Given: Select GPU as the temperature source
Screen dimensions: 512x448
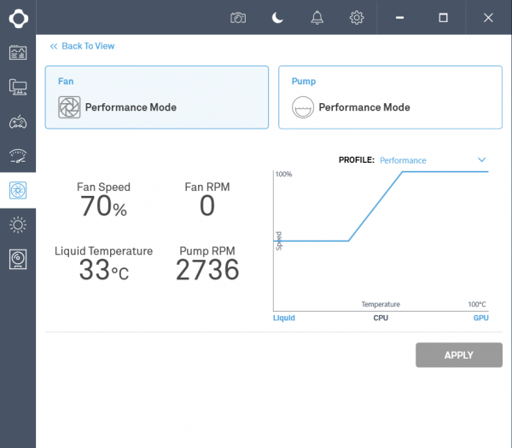Looking at the screenshot, I should tap(480, 318).
